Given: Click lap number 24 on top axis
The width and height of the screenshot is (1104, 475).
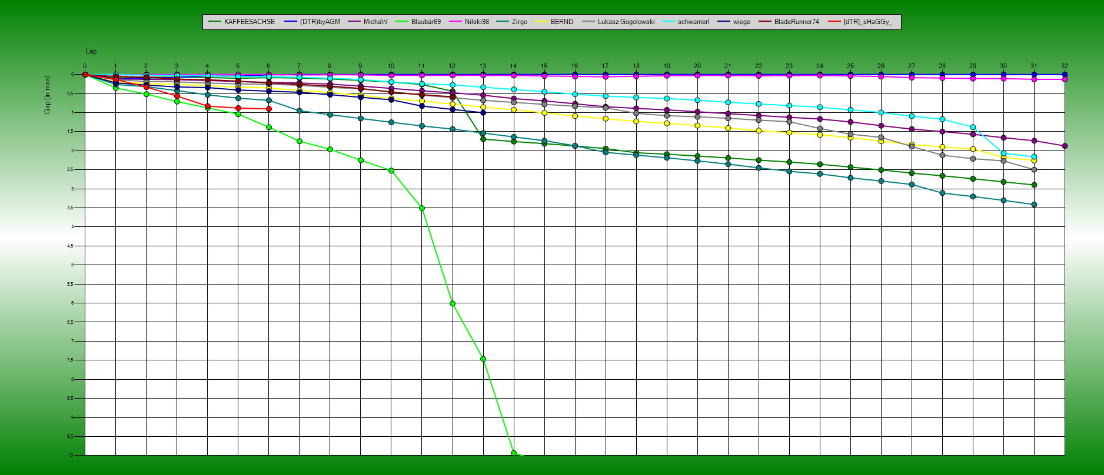Looking at the screenshot, I should pyautogui.click(x=820, y=66).
